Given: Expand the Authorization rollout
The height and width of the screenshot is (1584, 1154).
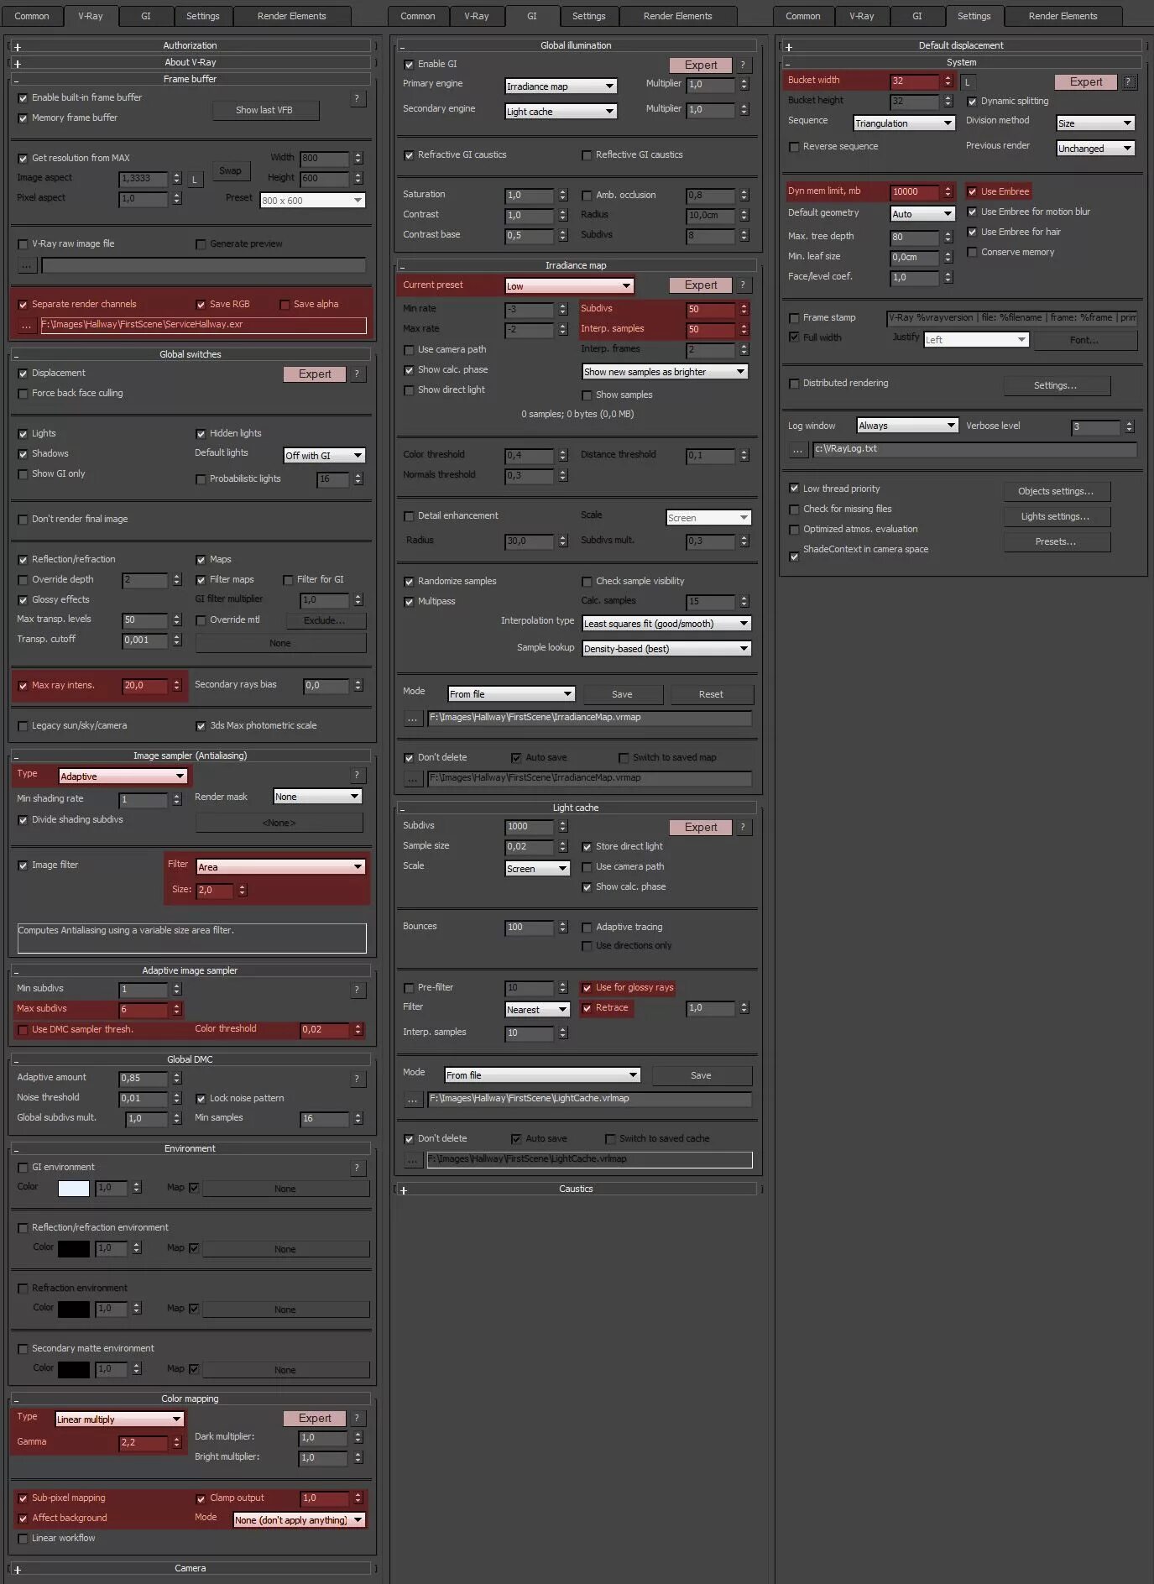Looking at the screenshot, I should 190,45.
